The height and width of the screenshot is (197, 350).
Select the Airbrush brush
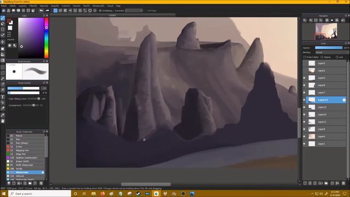[x=26, y=176]
